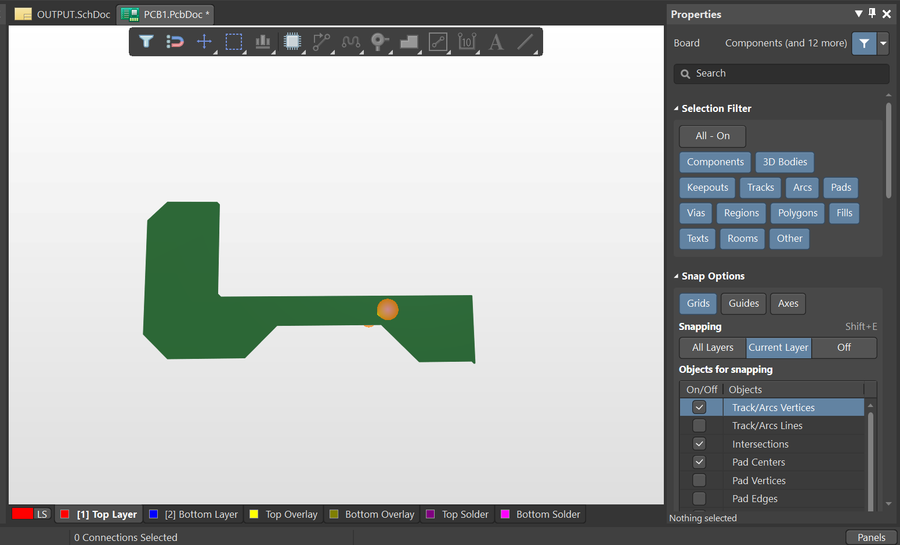Image resolution: width=900 pixels, height=545 pixels.
Task: Toggle the Arcs selection filter
Action: (x=803, y=188)
